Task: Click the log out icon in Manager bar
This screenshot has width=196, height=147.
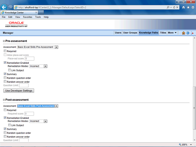Action: [192, 33]
